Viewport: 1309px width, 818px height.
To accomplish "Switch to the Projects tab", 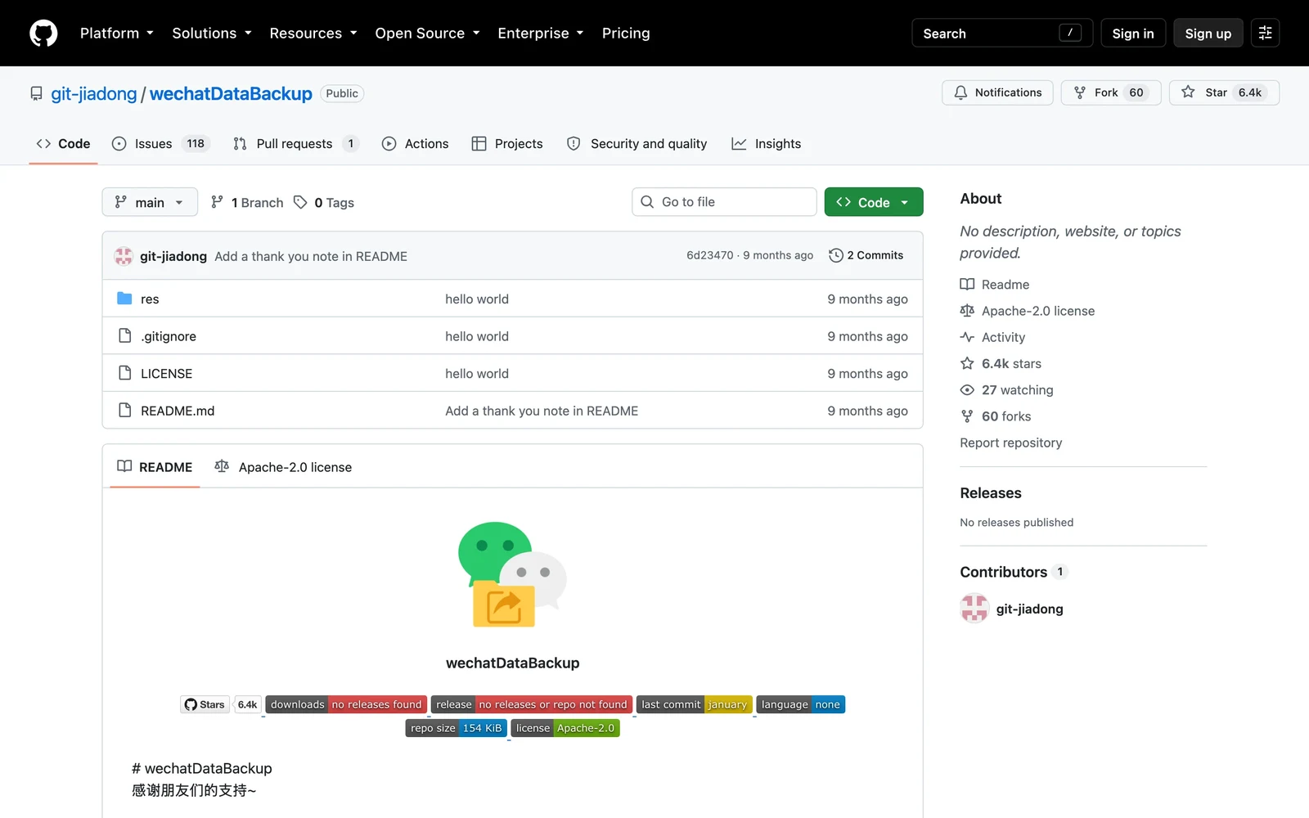I will coord(507,144).
